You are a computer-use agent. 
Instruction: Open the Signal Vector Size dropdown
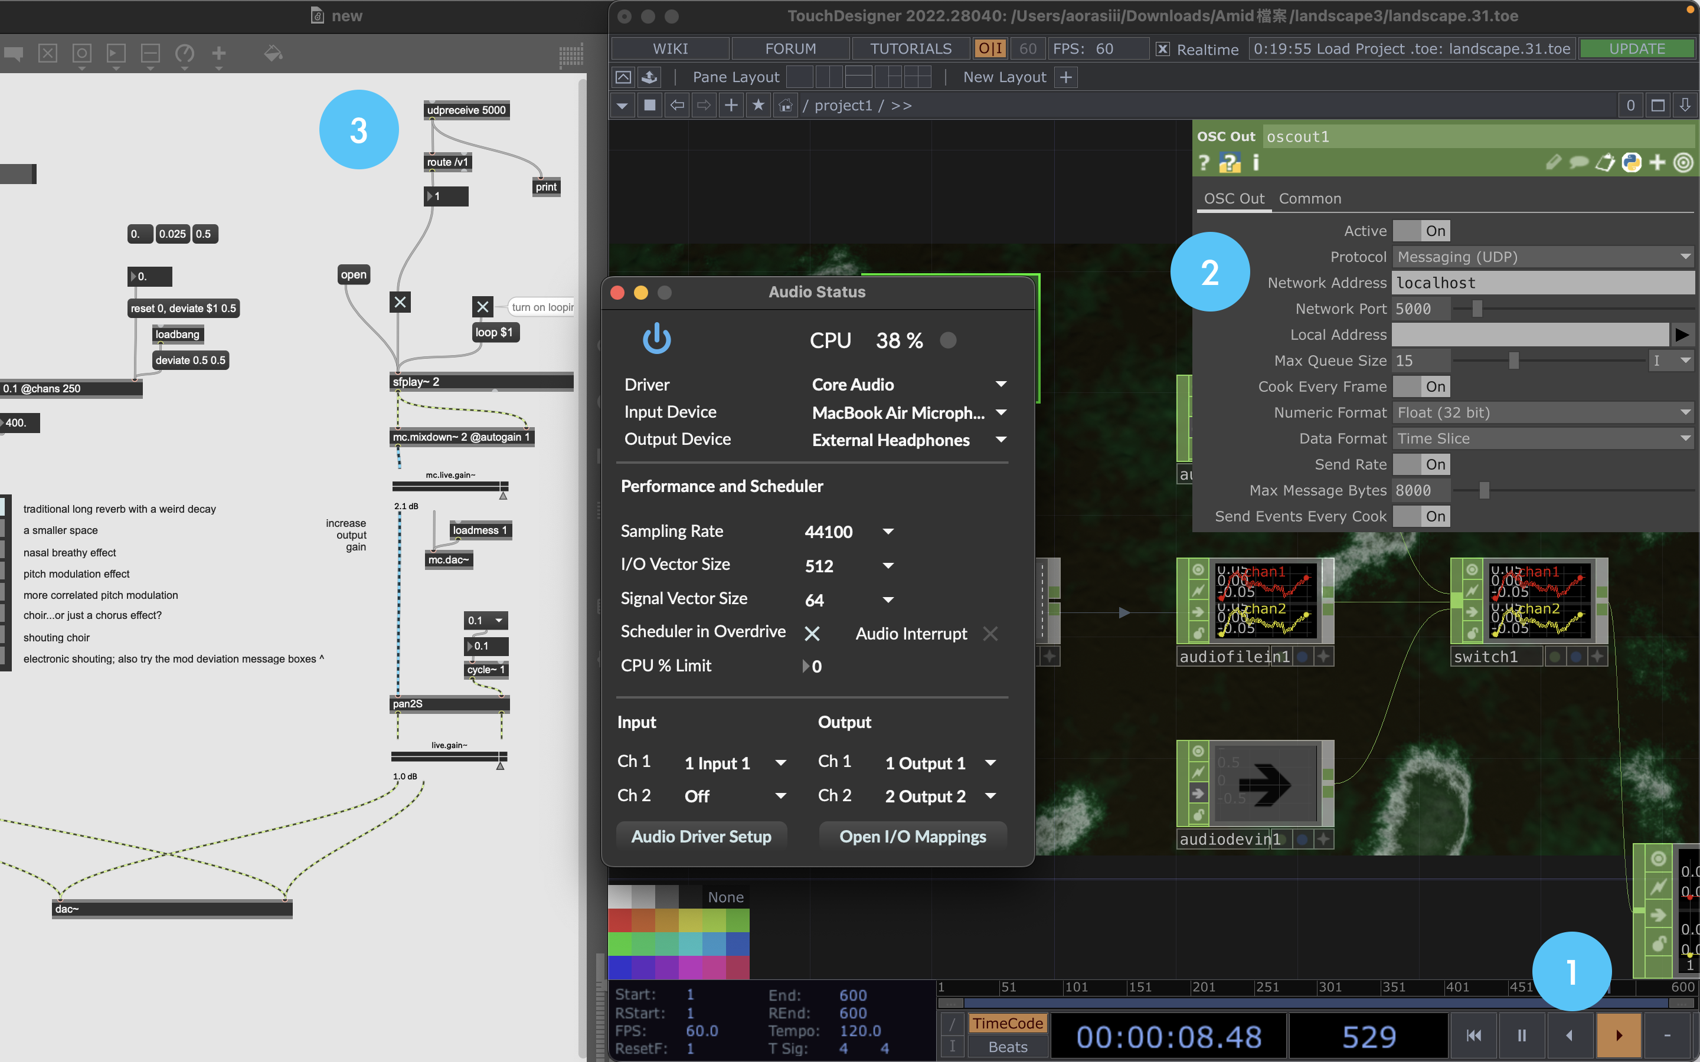[849, 600]
